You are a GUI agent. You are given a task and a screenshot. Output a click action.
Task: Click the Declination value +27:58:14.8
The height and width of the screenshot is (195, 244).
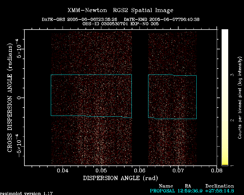(x=220, y=191)
